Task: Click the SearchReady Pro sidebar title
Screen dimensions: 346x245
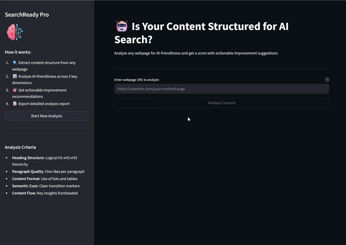Action: point(27,15)
